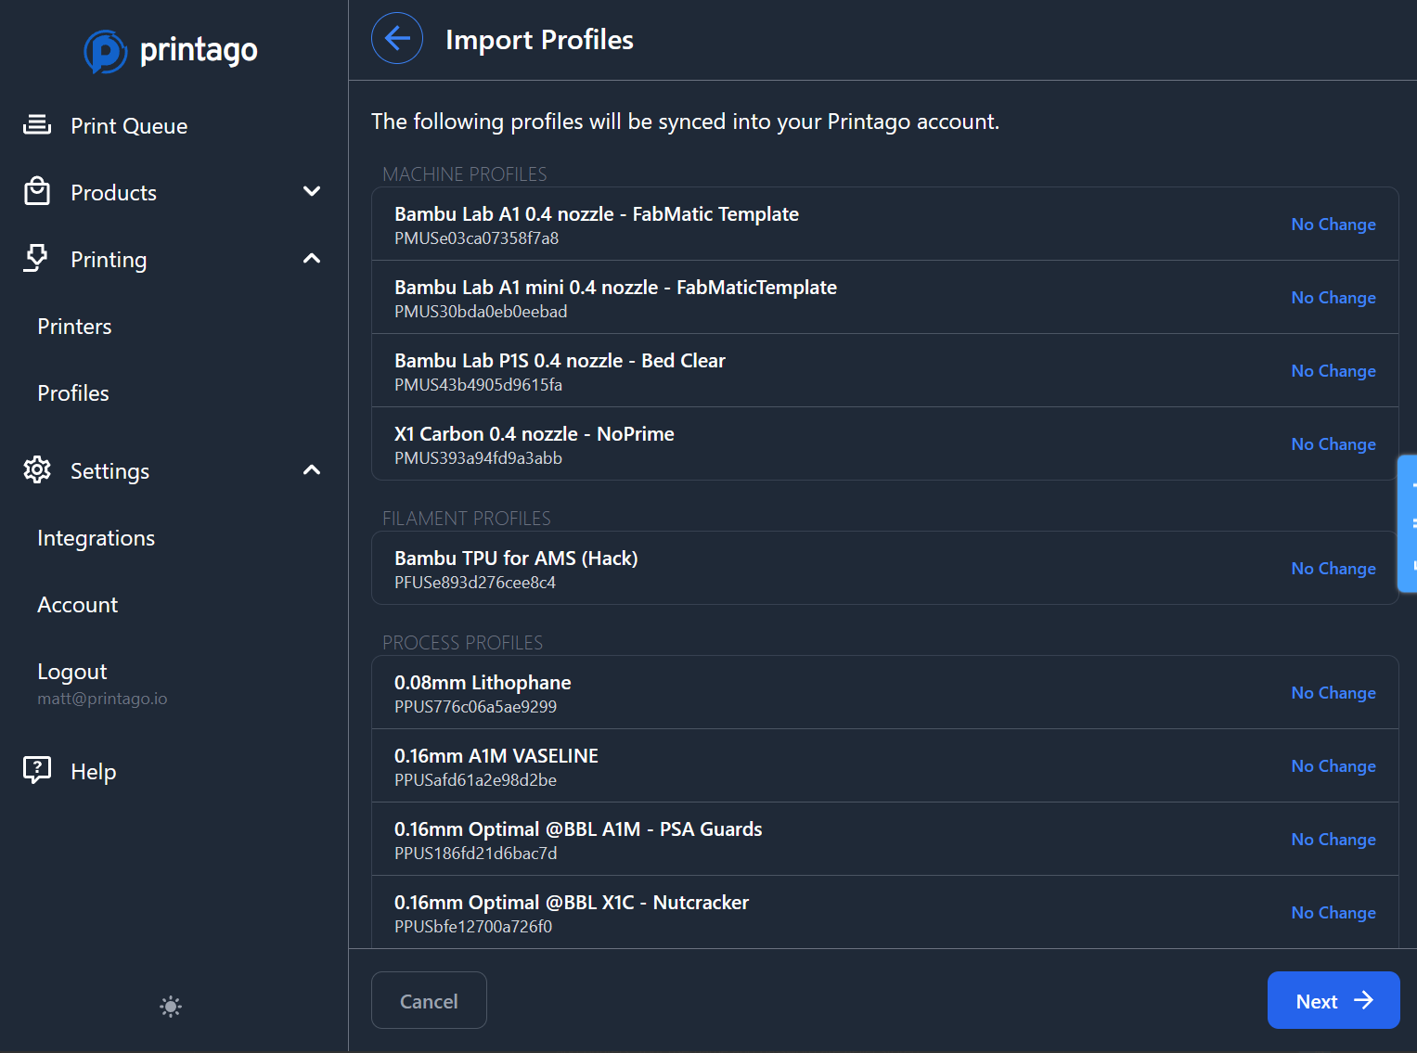Click the Products bag icon

coord(37,191)
